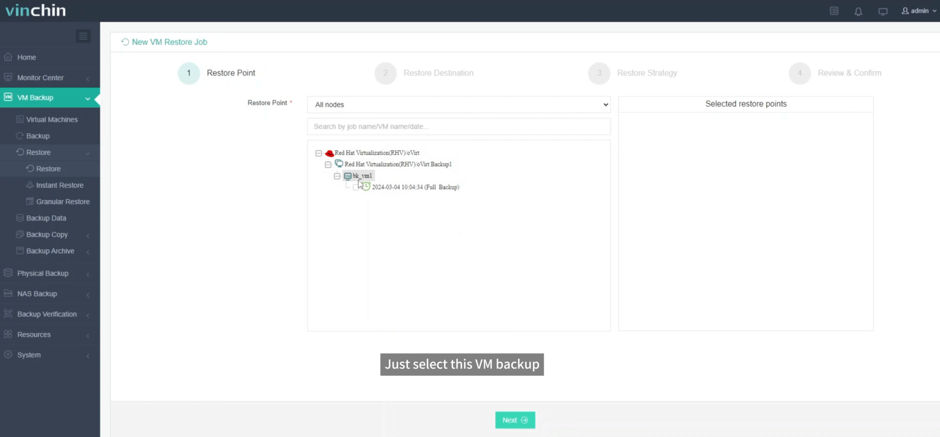The image size is (940, 437).
Task: Click the monitor screen icon in top bar
Action: click(883, 11)
